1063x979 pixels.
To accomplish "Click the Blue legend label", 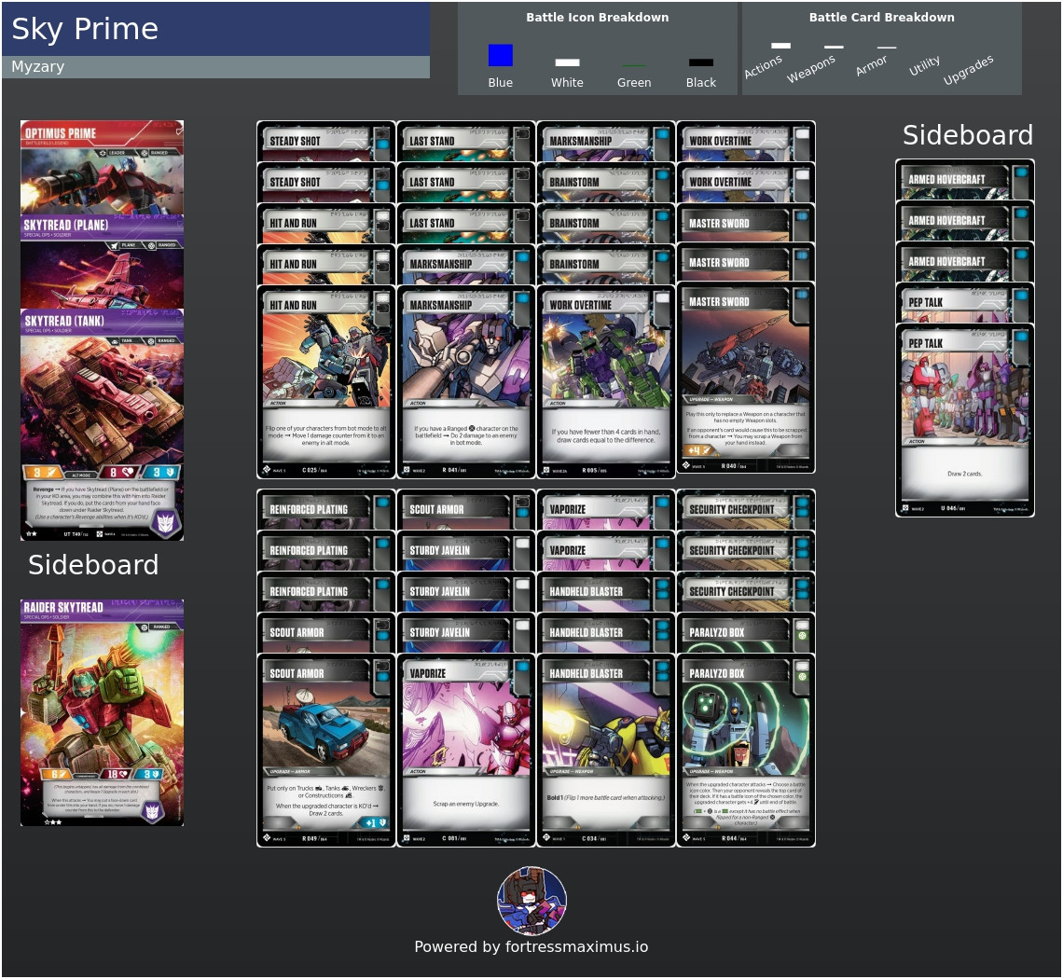I will click(501, 82).
